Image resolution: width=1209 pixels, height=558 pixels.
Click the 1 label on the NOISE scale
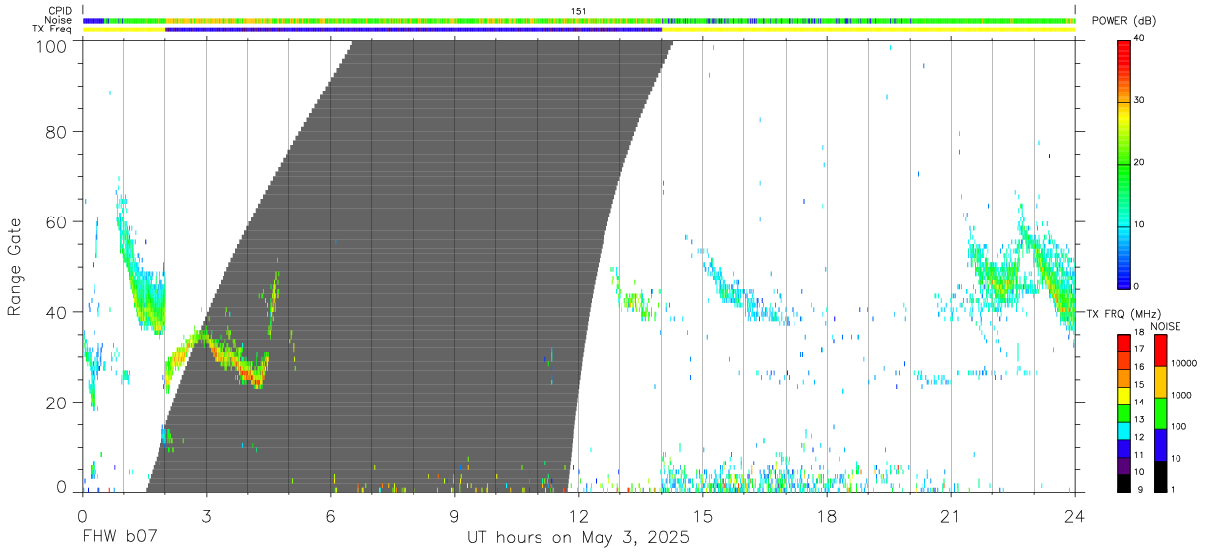coord(1173,489)
